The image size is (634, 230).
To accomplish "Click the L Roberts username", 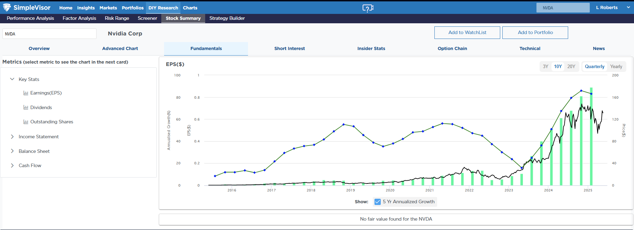I will click(x=607, y=7).
